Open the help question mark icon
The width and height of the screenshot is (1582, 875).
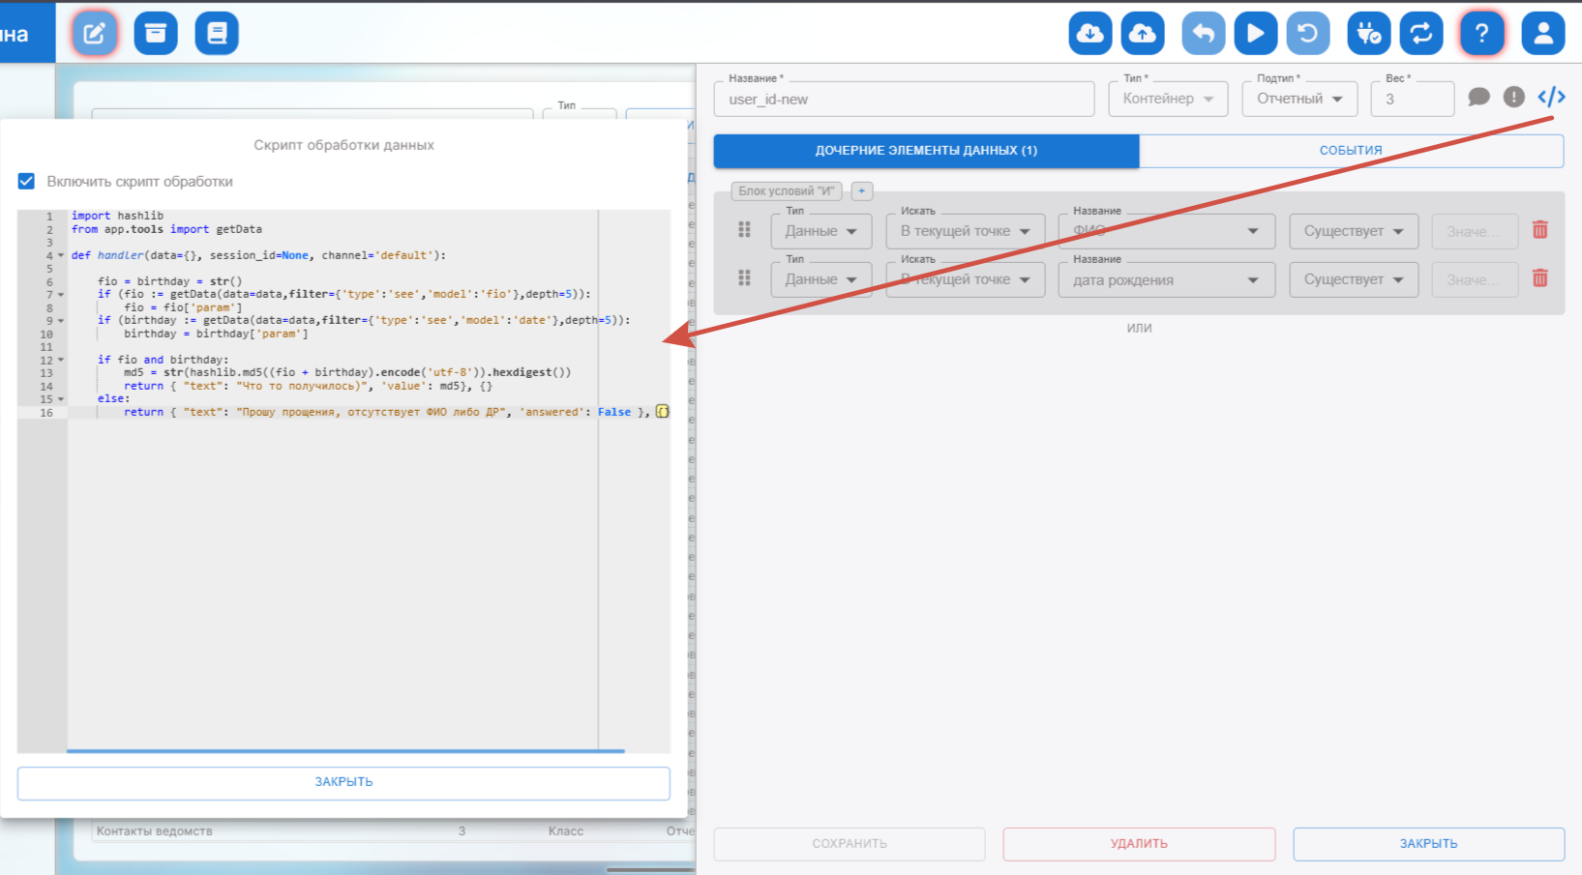coord(1481,34)
